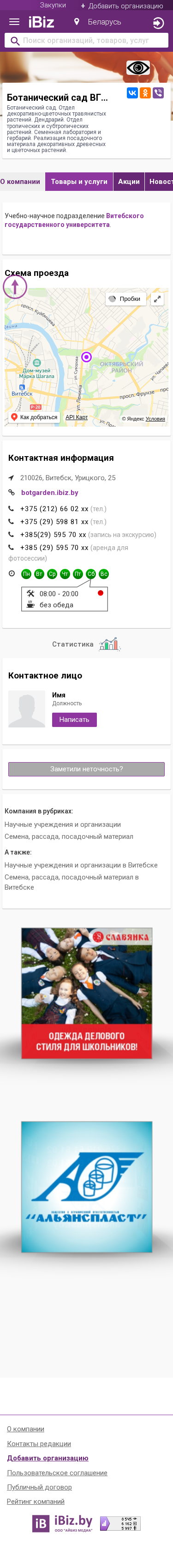
Task: Click the Написать button
Action: [x=74, y=720]
